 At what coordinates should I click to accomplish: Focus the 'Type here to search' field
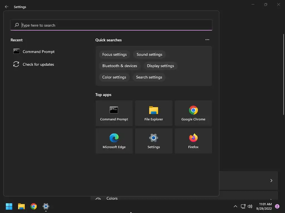pyautogui.click(x=111, y=25)
